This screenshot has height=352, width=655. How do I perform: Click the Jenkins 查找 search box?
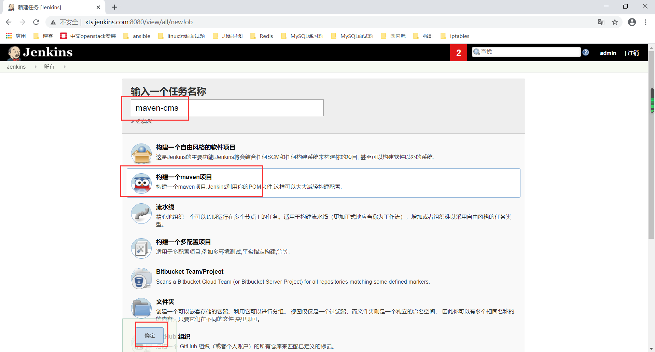526,52
